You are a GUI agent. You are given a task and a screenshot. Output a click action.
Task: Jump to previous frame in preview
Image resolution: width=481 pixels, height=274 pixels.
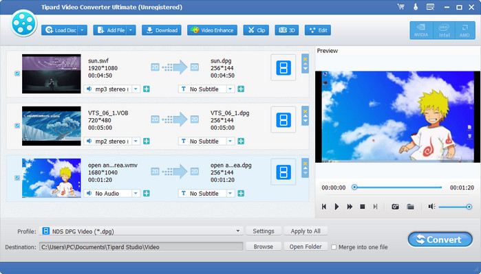point(324,207)
